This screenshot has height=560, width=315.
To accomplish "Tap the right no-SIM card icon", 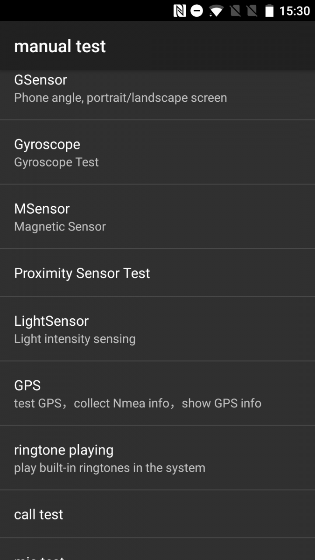I will [252, 11].
